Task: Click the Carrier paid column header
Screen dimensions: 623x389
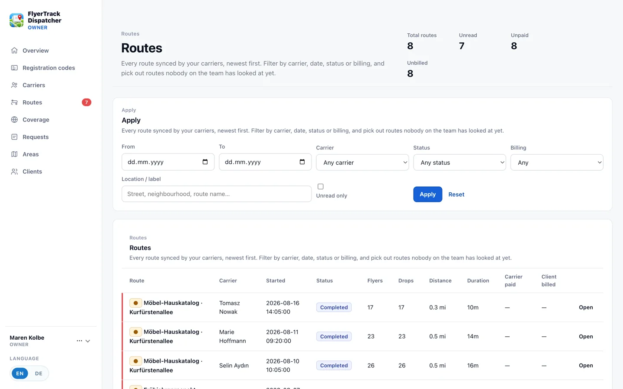Action: coord(514,281)
